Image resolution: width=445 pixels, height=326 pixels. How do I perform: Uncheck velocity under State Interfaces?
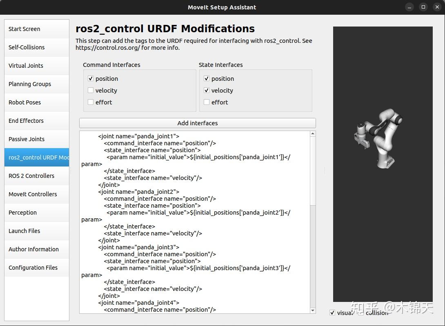[207, 90]
